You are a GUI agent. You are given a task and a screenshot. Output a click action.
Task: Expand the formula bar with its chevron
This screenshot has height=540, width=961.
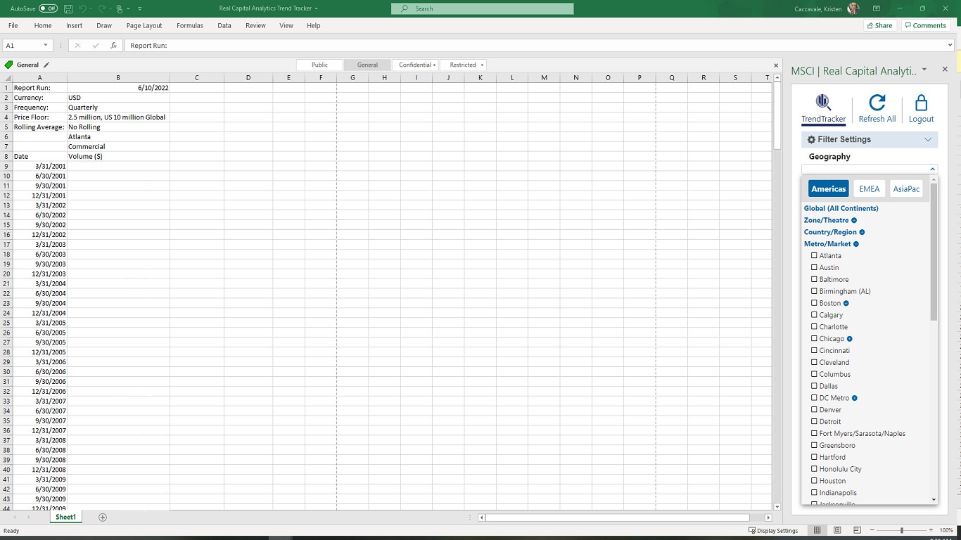(950, 45)
